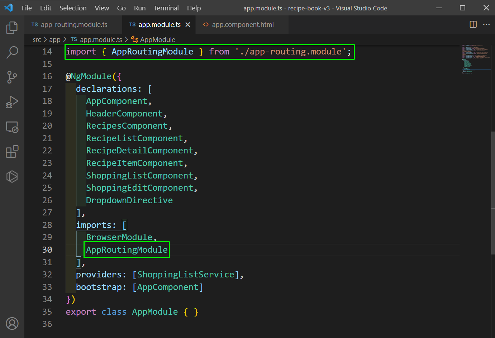Viewport: 495px width, 338px height.
Task: Open the Remote Explorer view
Action: 12,127
